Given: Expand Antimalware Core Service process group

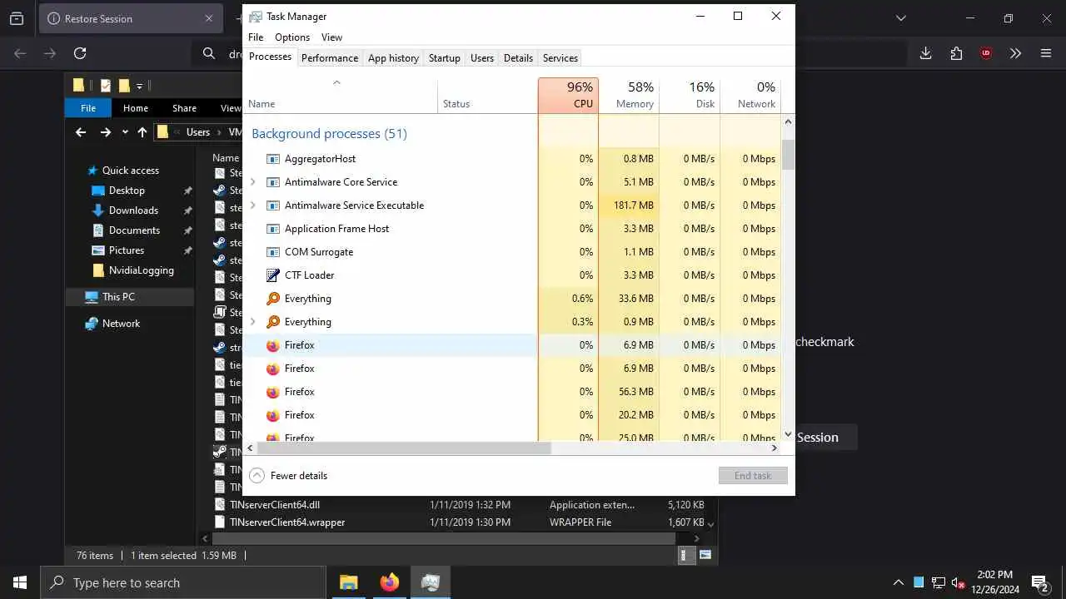Looking at the screenshot, I should (x=253, y=182).
